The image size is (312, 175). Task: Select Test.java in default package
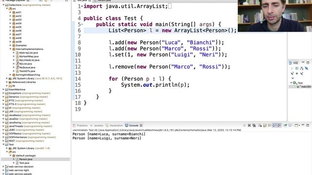pos(24,163)
